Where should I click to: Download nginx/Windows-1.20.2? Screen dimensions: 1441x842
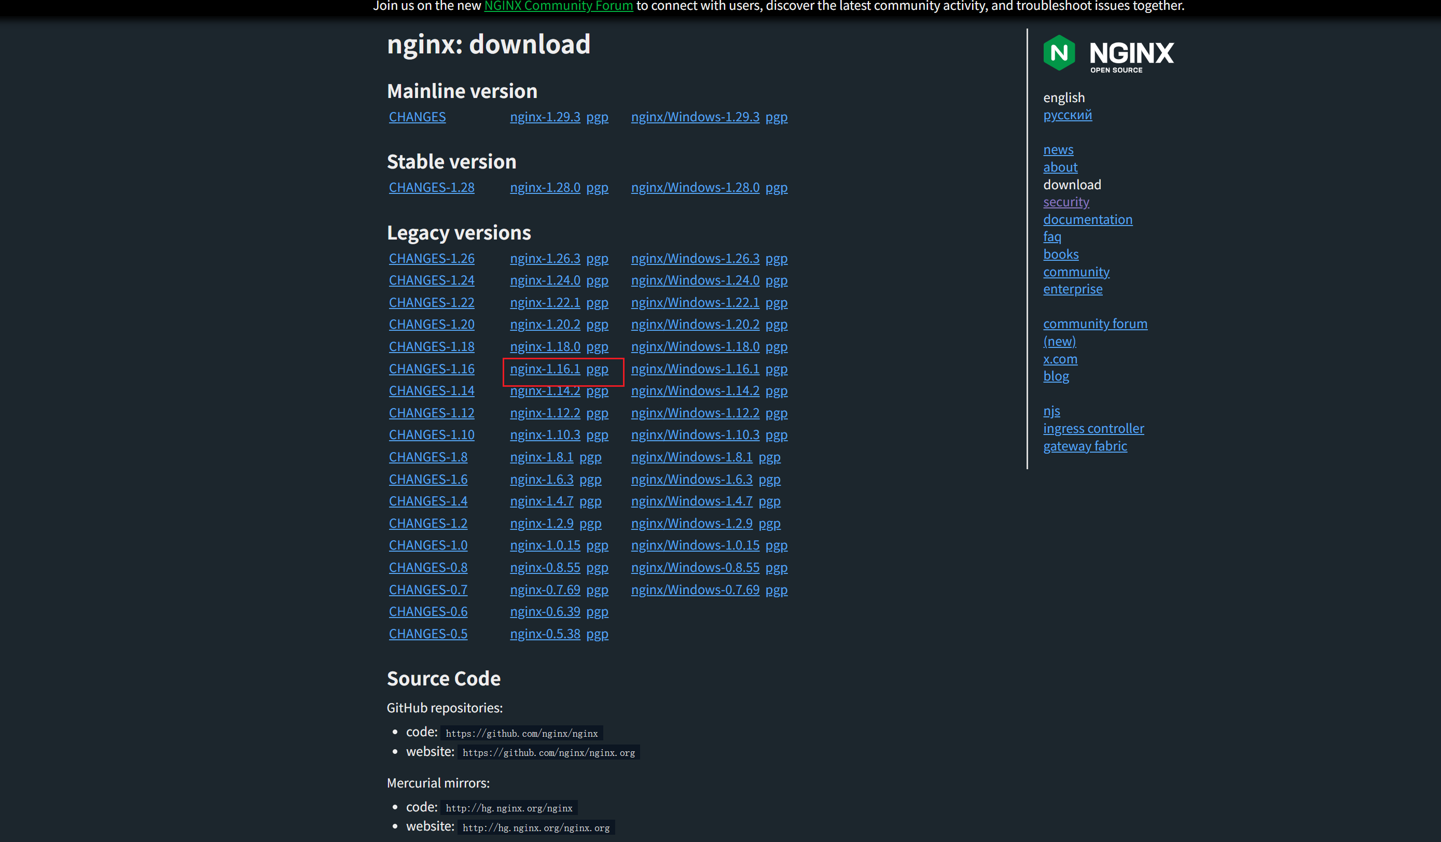(x=695, y=325)
